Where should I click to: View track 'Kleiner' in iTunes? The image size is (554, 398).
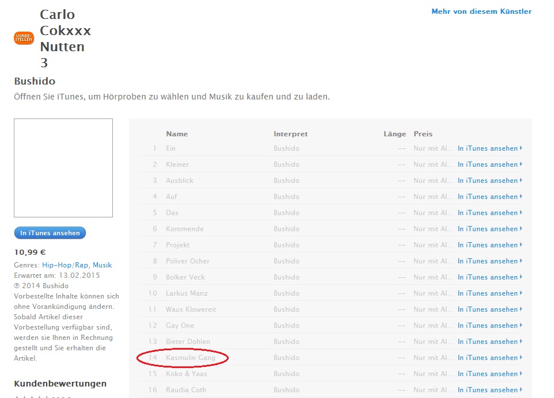pos(490,164)
